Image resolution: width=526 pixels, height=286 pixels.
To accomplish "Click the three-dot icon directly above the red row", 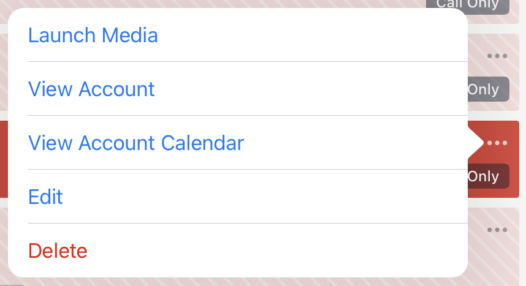I will tap(497, 56).
